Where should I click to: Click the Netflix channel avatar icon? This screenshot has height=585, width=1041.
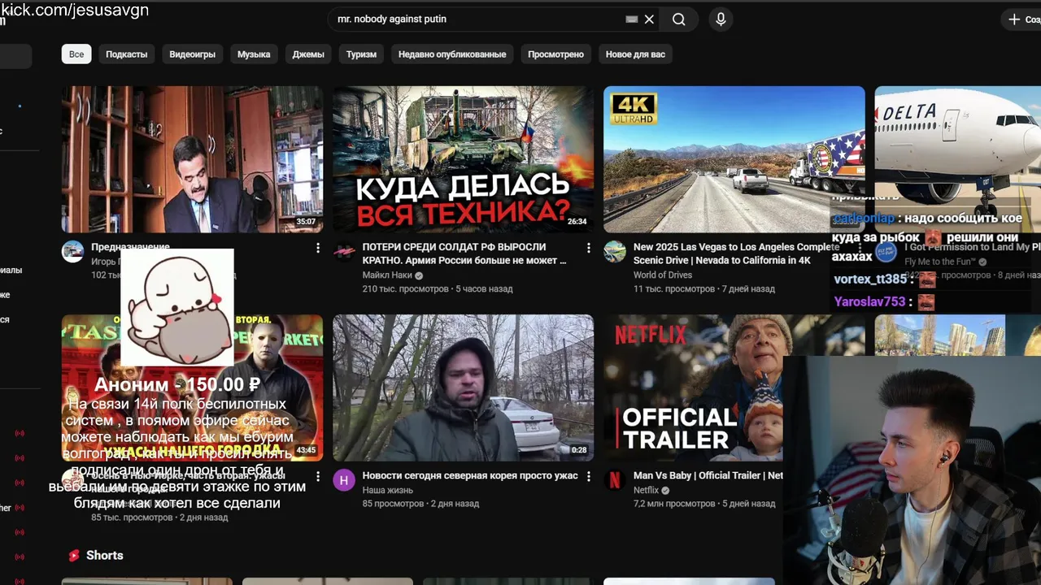pos(615,480)
